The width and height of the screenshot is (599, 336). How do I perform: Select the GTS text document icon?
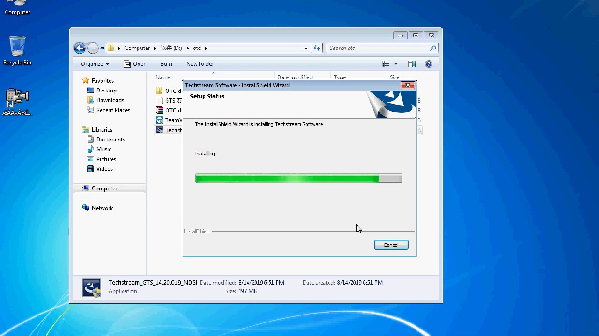point(159,101)
